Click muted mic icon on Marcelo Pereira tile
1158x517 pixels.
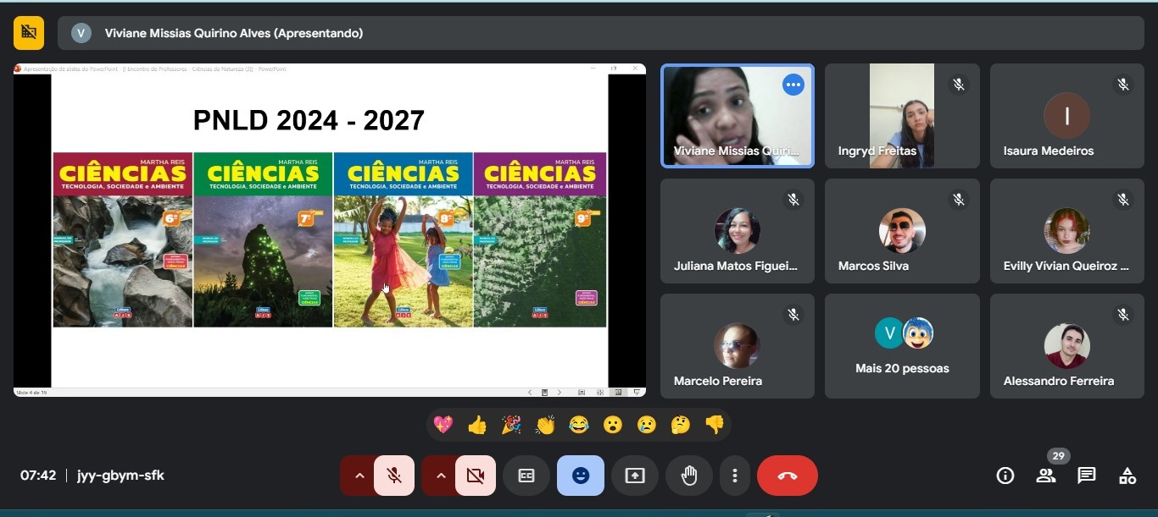click(x=793, y=315)
